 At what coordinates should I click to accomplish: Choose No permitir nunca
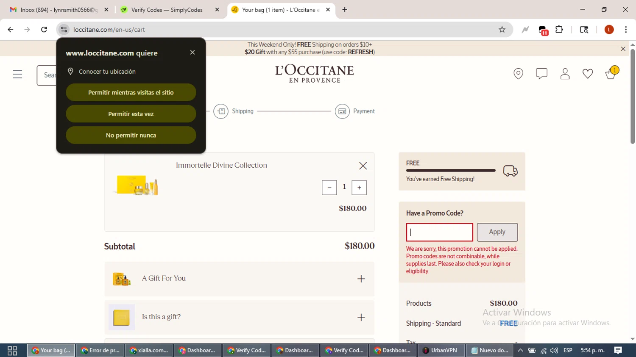coord(131,135)
